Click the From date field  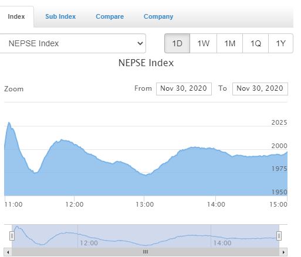pyautogui.click(x=184, y=89)
